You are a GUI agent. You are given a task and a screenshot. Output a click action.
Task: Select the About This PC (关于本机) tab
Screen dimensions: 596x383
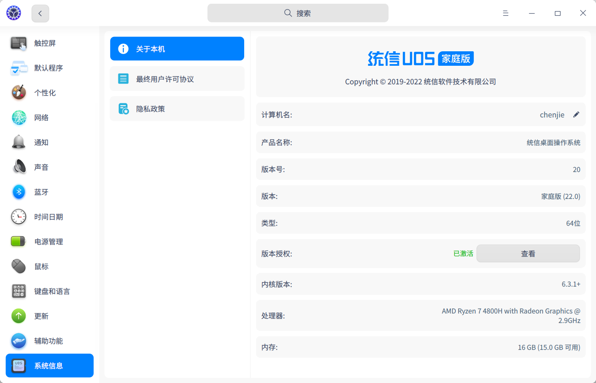click(177, 49)
